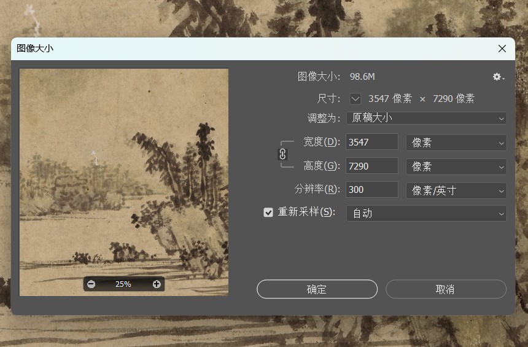Click the 宽度(D) label

322,142
